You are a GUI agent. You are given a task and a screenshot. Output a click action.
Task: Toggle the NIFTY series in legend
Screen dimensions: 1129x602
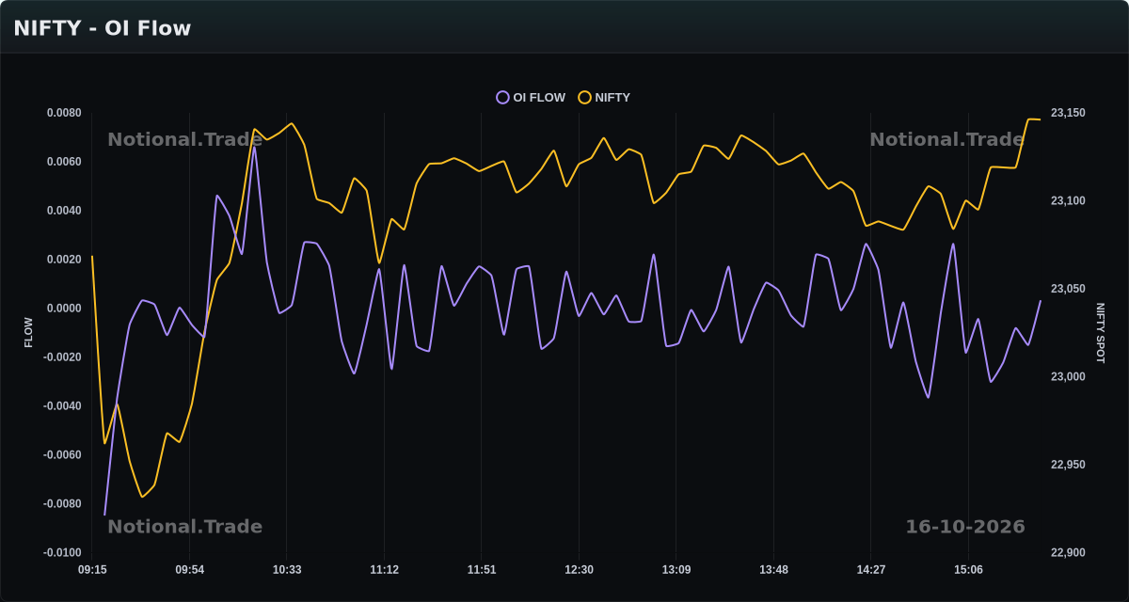coord(604,98)
